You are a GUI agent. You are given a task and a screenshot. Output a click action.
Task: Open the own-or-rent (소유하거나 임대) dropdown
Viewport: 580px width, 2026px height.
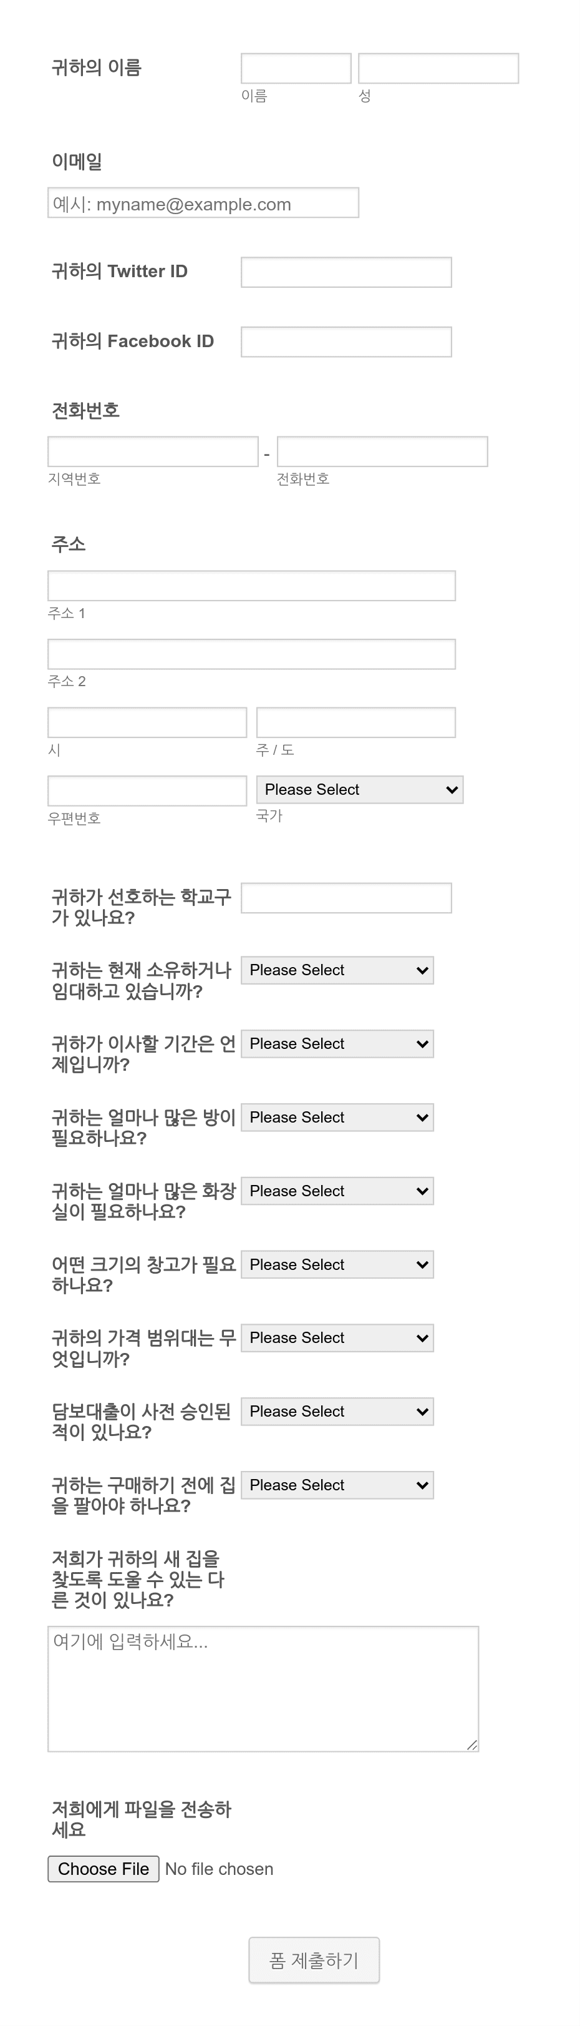[337, 970]
